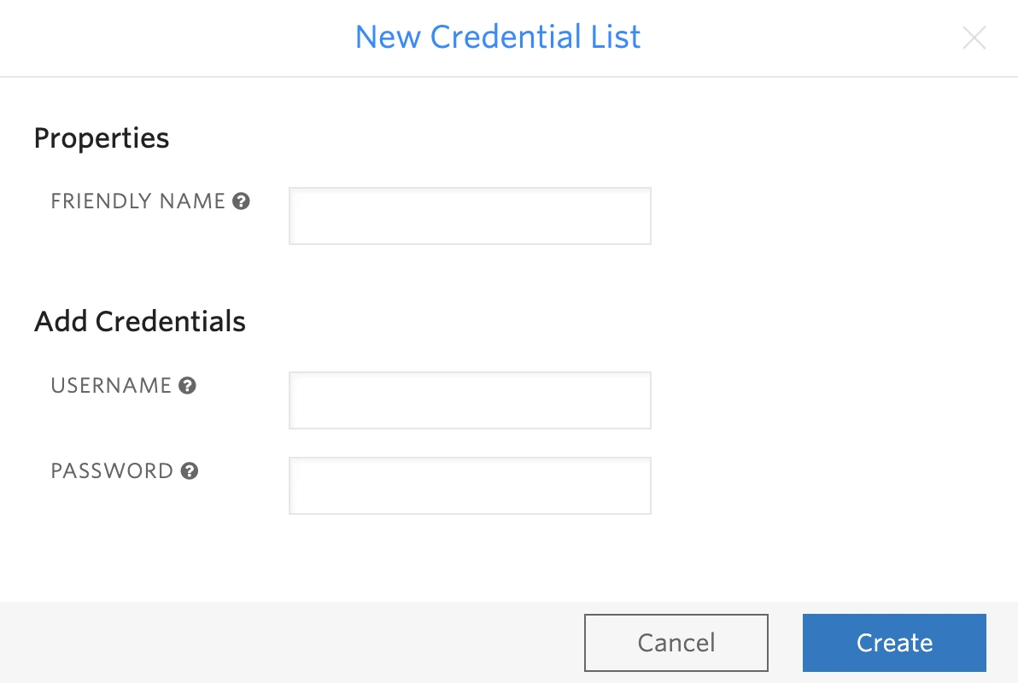
Task: Click the Properties section heading
Action: click(x=101, y=137)
